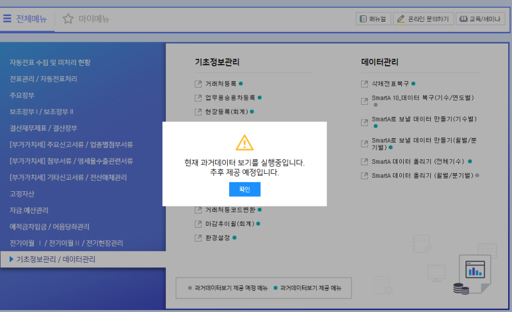Click open icon beside 데이터 만들기(월별/분기별)

[364, 144]
